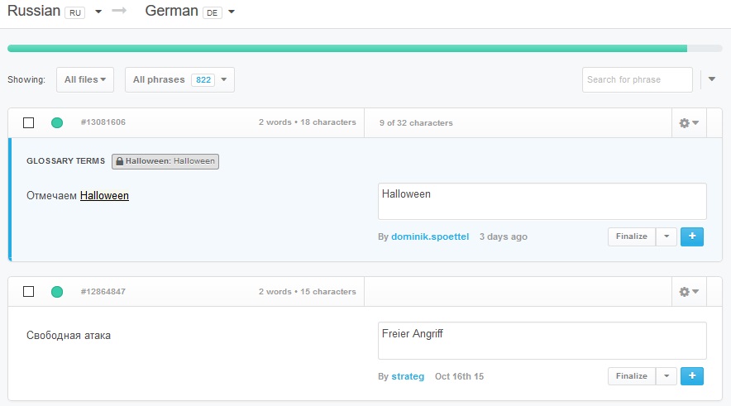Tick the checkbox for phrase #13081606
The image size is (731, 406).
(x=28, y=122)
